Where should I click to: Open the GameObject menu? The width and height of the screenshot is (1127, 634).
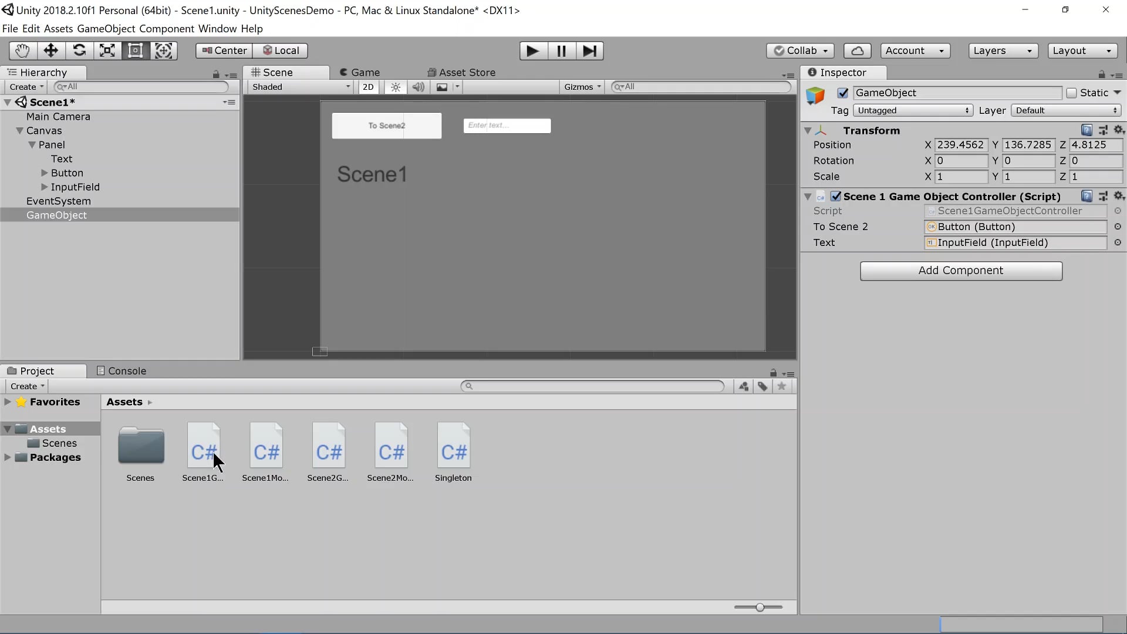(105, 28)
